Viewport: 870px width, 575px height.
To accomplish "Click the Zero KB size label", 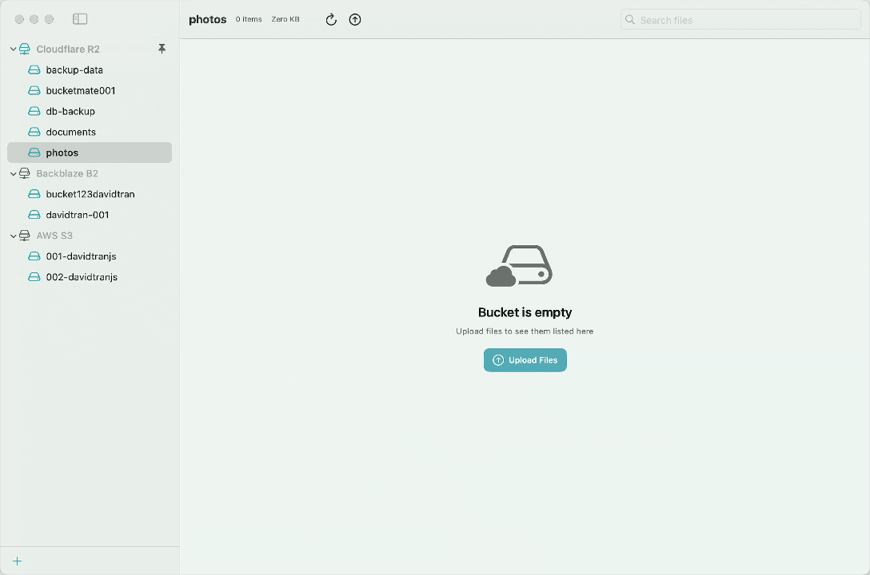I will pos(285,19).
